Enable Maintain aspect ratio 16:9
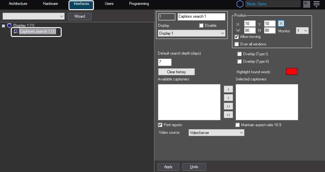 tap(237, 125)
